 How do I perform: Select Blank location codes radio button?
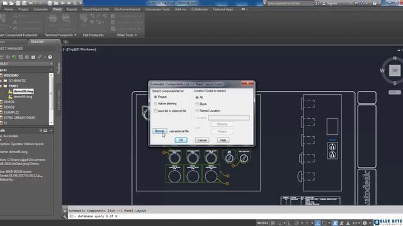[x=197, y=104]
